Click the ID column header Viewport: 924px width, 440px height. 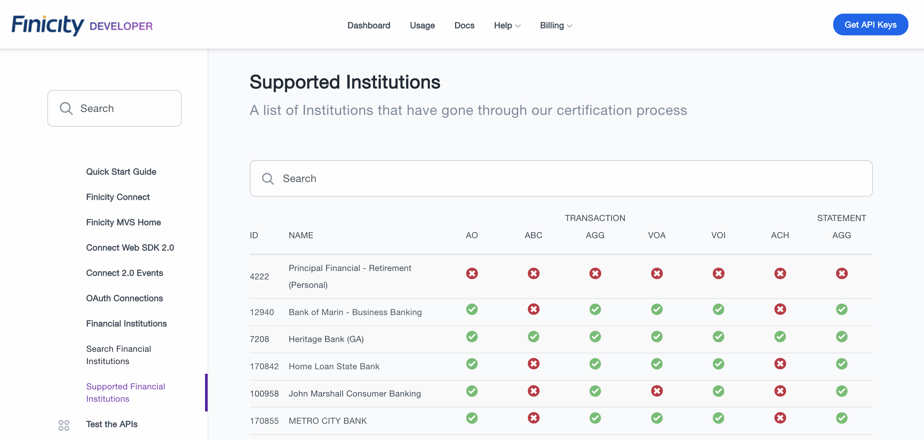click(254, 236)
